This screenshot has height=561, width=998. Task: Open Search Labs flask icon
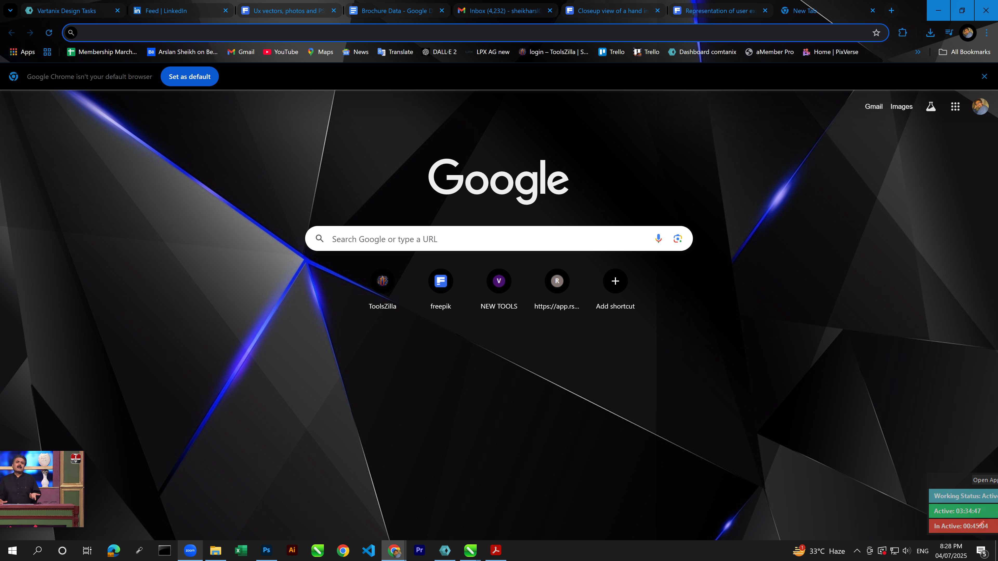click(931, 106)
